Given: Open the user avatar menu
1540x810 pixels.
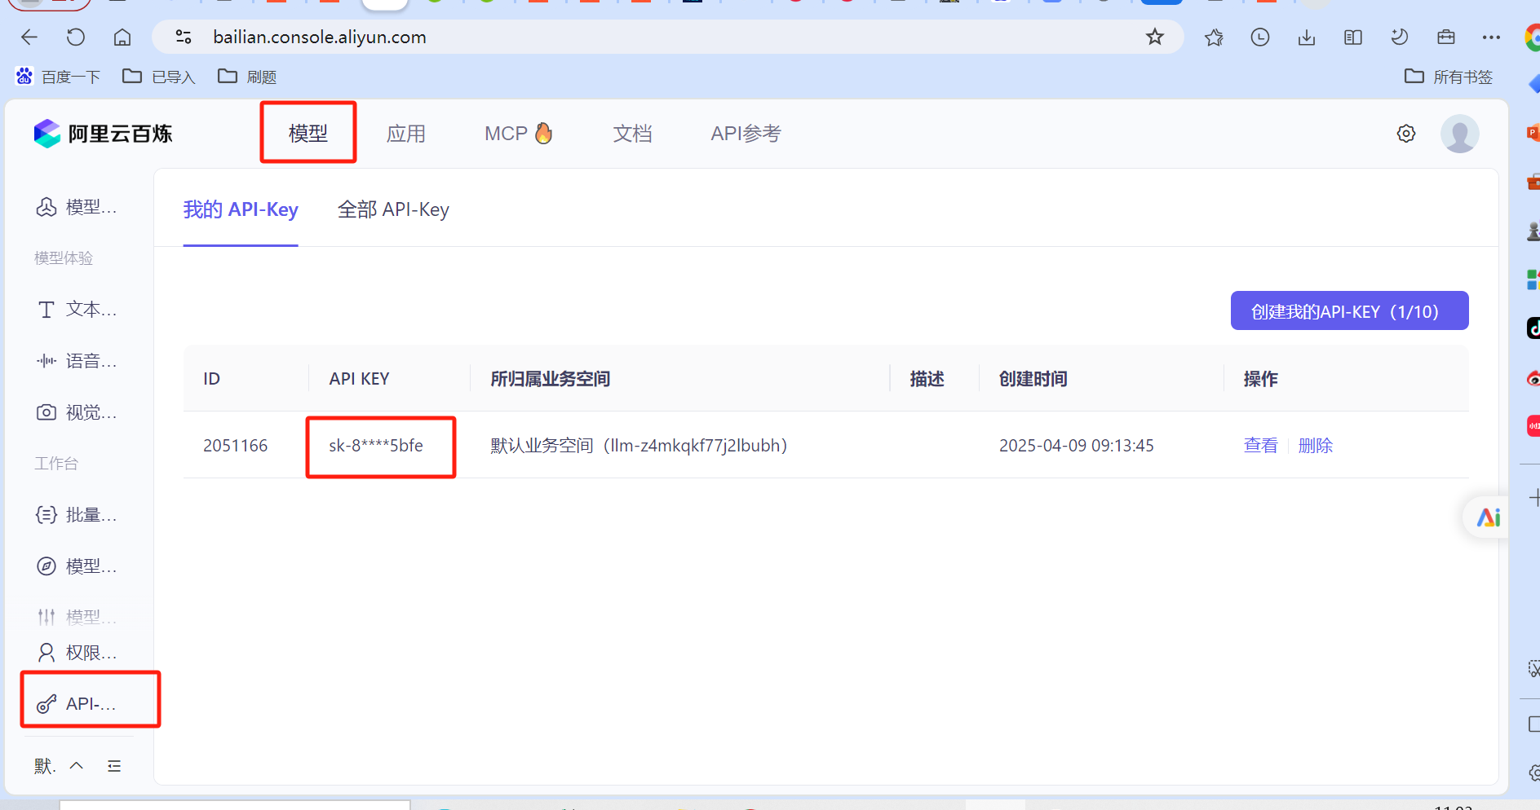Looking at the screenshot, I should coord(1460,134).
